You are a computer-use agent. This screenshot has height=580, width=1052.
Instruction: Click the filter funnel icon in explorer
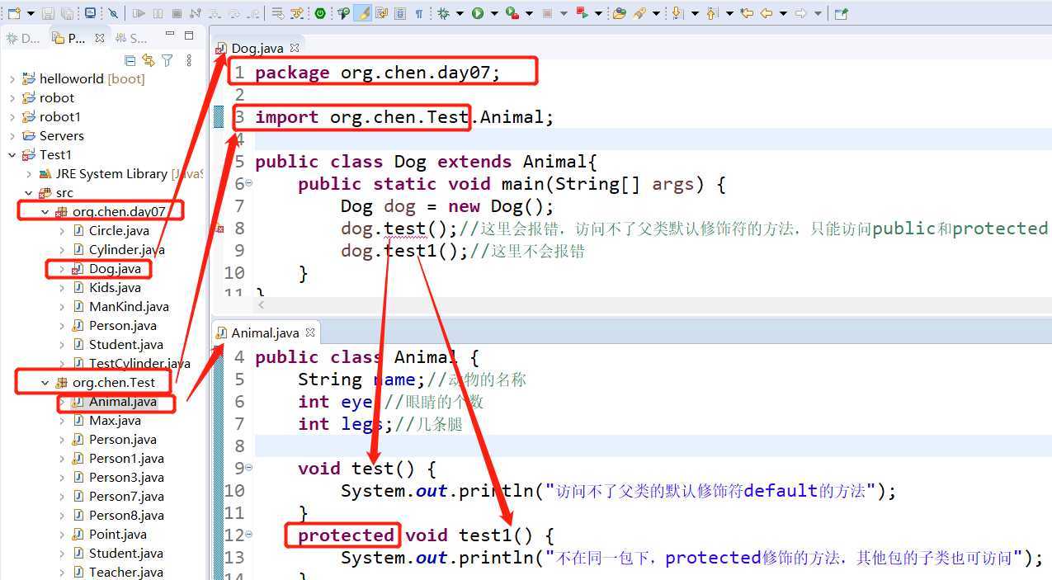pos(167,60)
